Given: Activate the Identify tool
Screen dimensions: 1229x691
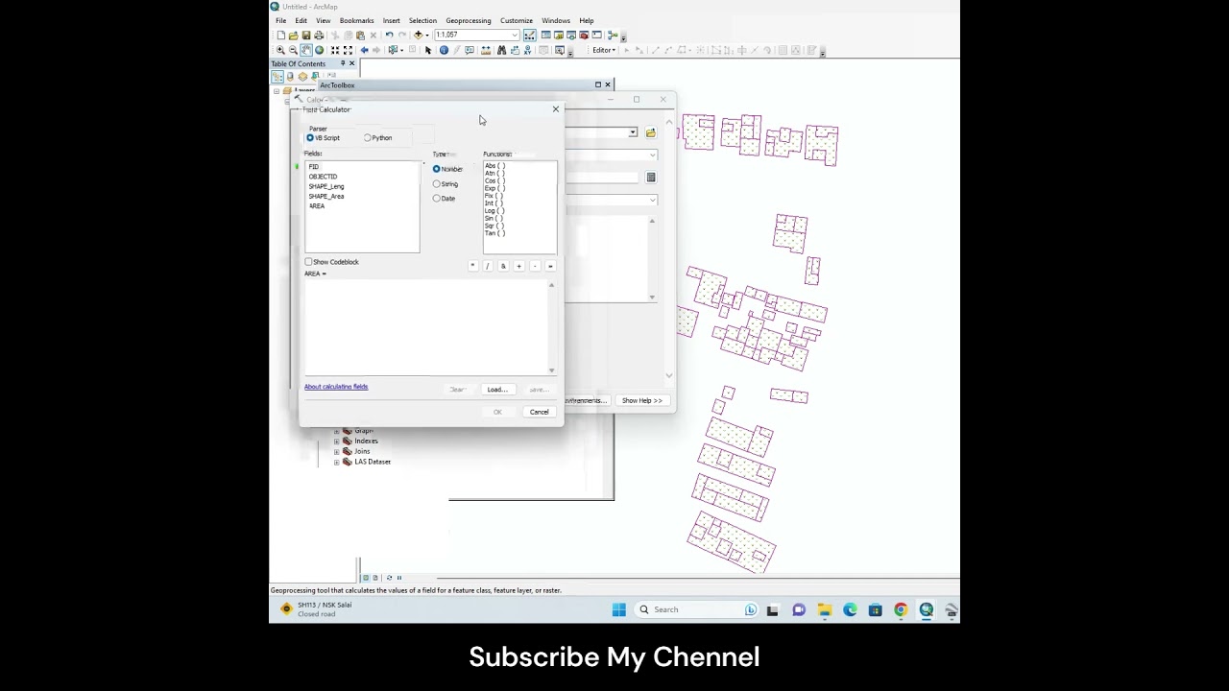Looking at the screenshot, I should click(x=444, y=50).
